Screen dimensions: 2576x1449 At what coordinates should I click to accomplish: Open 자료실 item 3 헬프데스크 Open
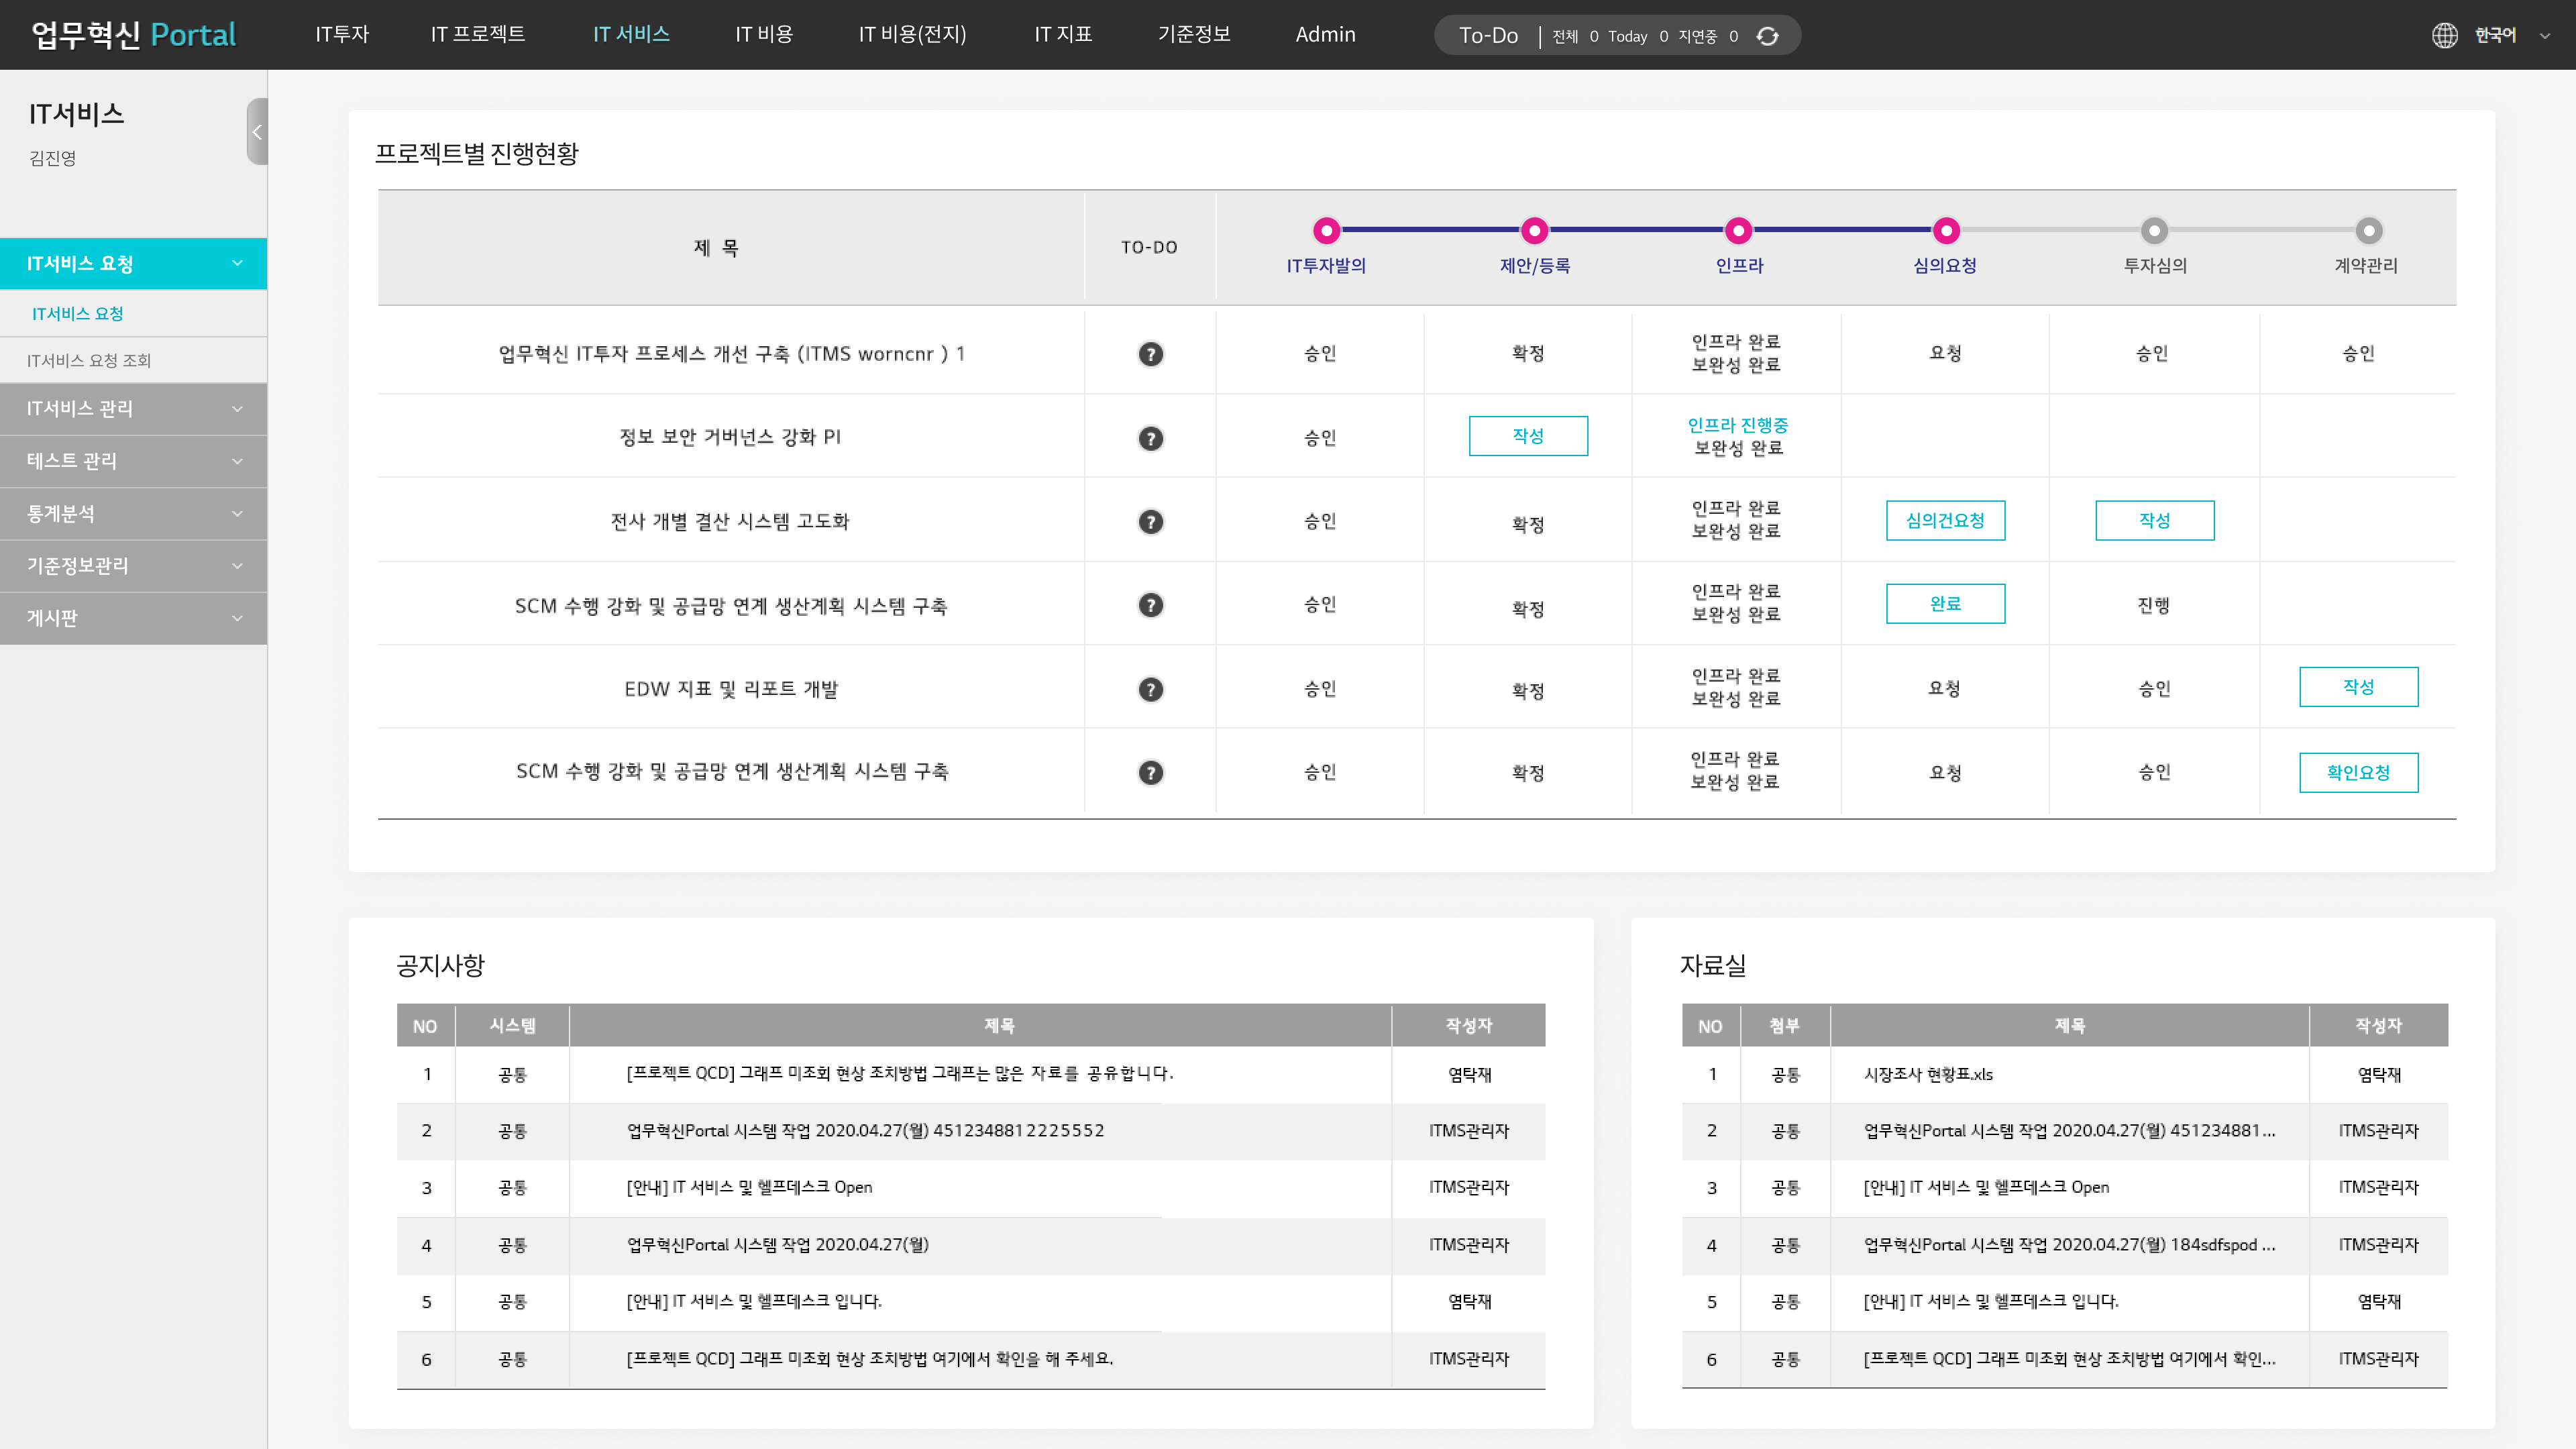coord(1986,1188)
